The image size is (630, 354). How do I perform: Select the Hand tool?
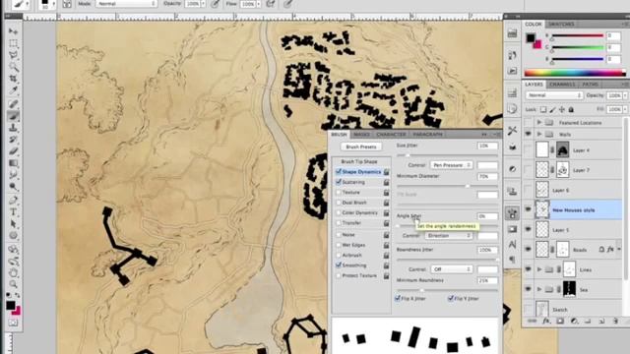[13, 272]
